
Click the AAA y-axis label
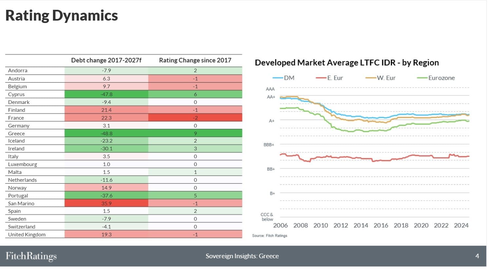tap(270, 89)
